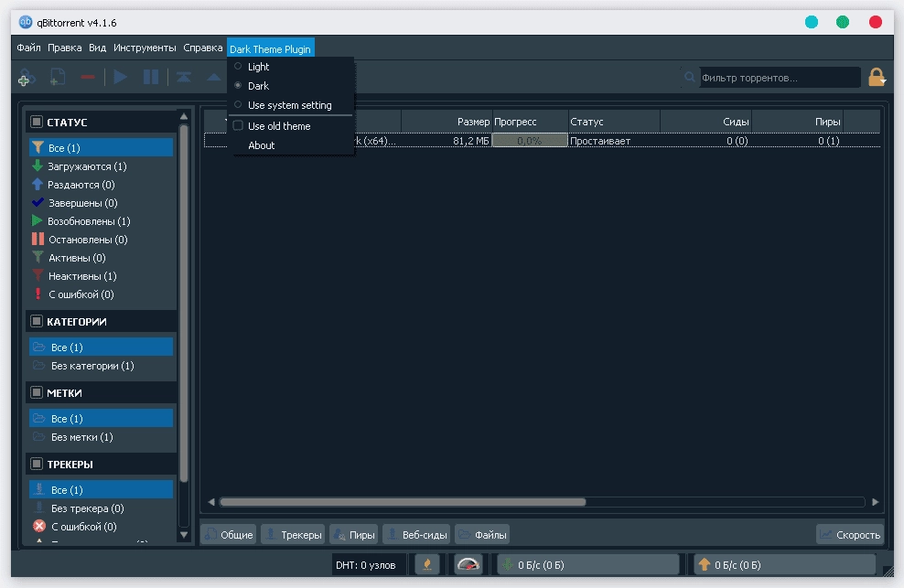This screenshot has height=588, width=904.
Task: Select the Остановлены (0) status filter
Action: 102,240
